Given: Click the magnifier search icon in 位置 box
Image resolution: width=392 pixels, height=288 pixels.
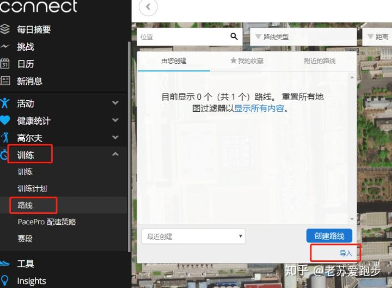Looking at the screenshot, I should pyautogui.click(x=234, y=36).
